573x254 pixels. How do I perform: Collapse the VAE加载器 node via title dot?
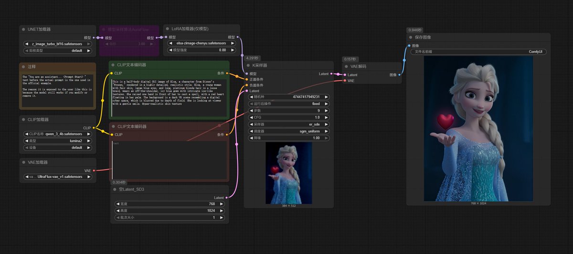(23, 162)
